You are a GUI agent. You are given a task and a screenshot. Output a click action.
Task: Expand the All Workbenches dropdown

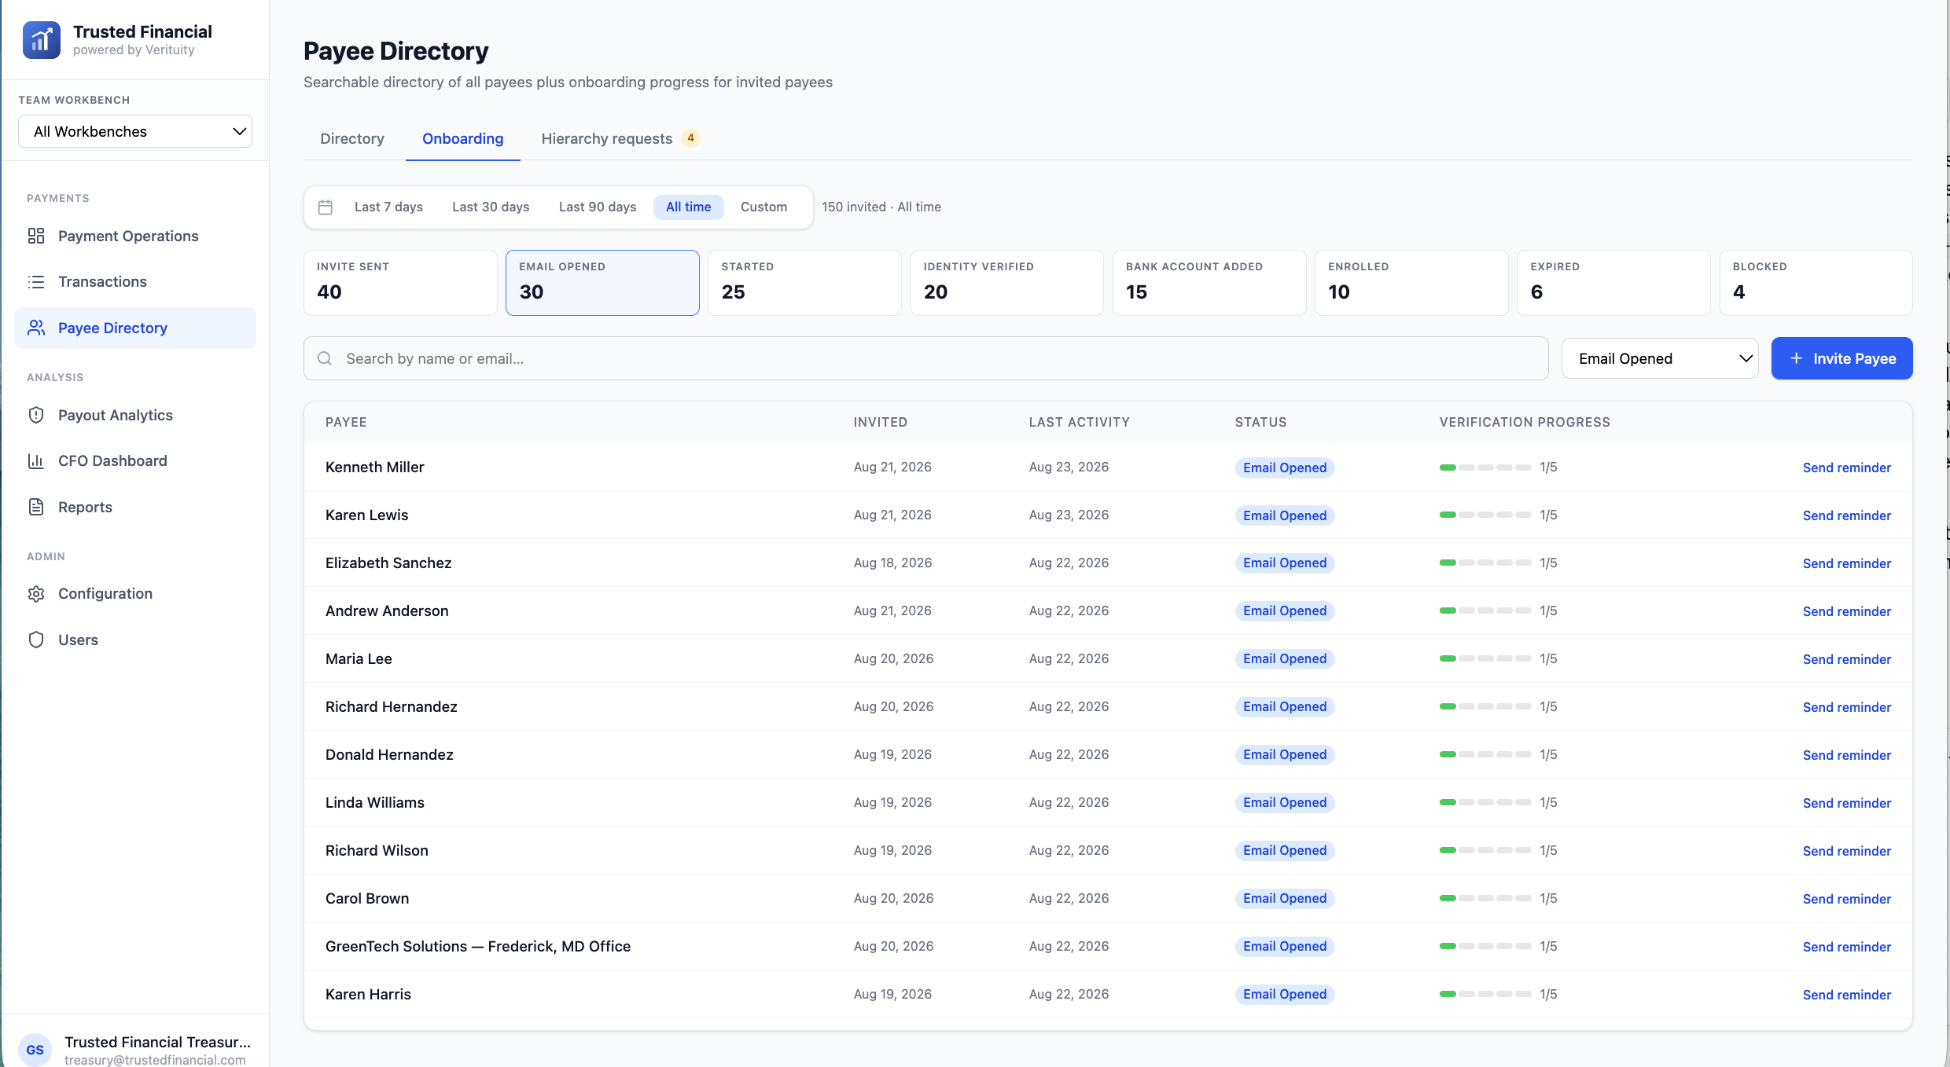135,131
